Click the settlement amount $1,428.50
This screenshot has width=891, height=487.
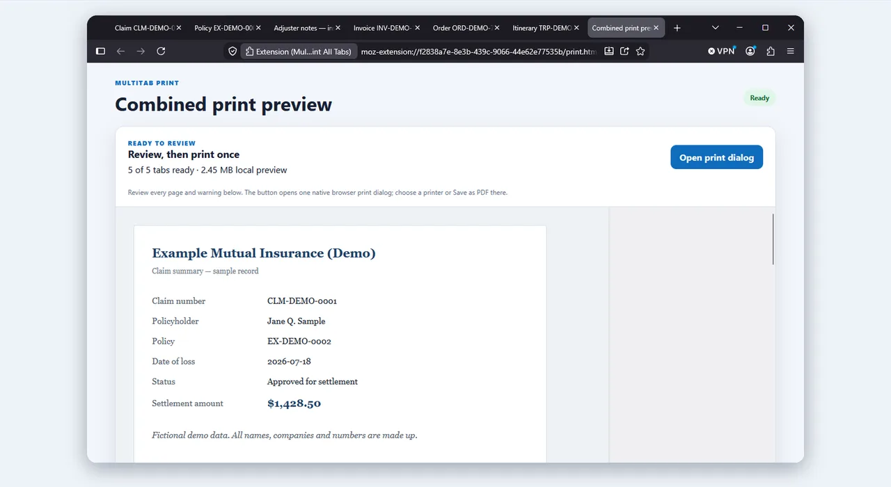[294, 404]
